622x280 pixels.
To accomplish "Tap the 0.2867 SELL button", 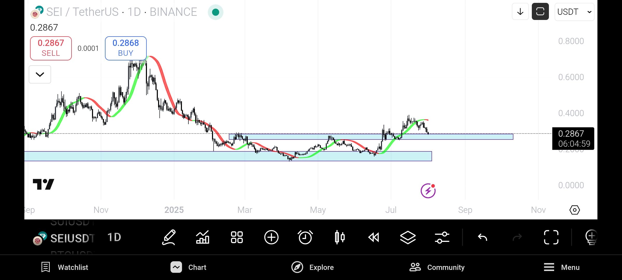I will (51, 48).
